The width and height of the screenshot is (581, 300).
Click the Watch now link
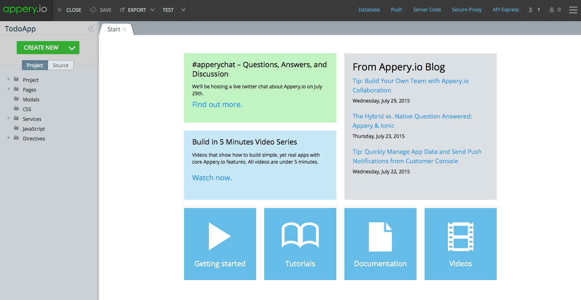tap(212, 178)
